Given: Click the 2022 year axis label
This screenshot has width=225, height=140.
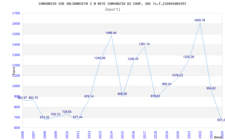Looking at the screenshot, I should 200,134.
